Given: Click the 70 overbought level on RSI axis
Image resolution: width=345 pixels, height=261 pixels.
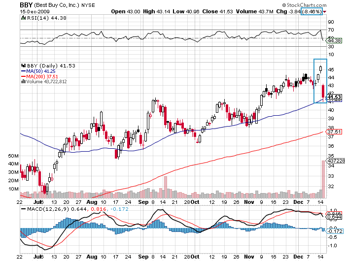Looking at the screenshot, I should pos(331,30).
